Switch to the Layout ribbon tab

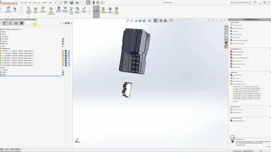7,19
